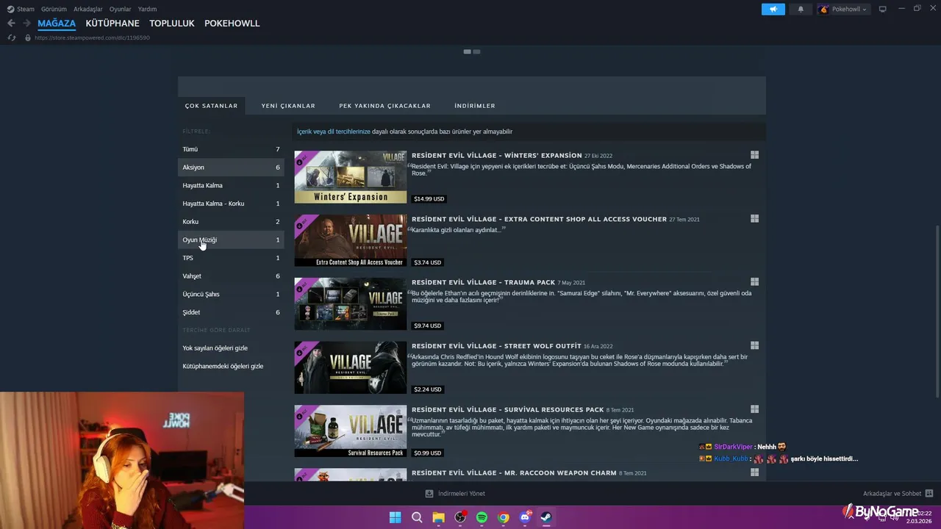Open Google Chrome from the taskbar
This screenshot has height=529, width=941.
click(503, 517)
